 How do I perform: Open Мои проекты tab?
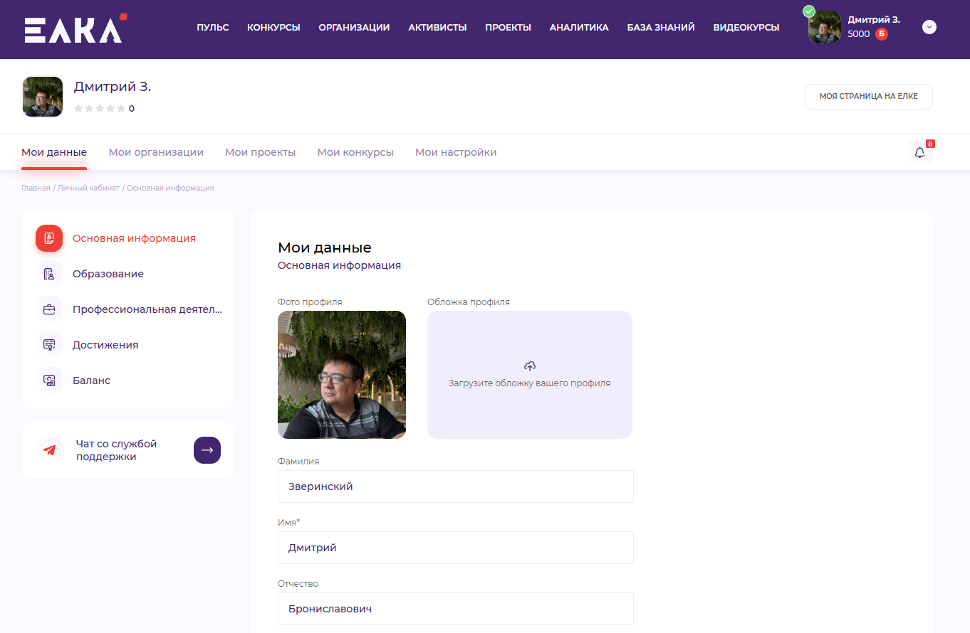260,152
